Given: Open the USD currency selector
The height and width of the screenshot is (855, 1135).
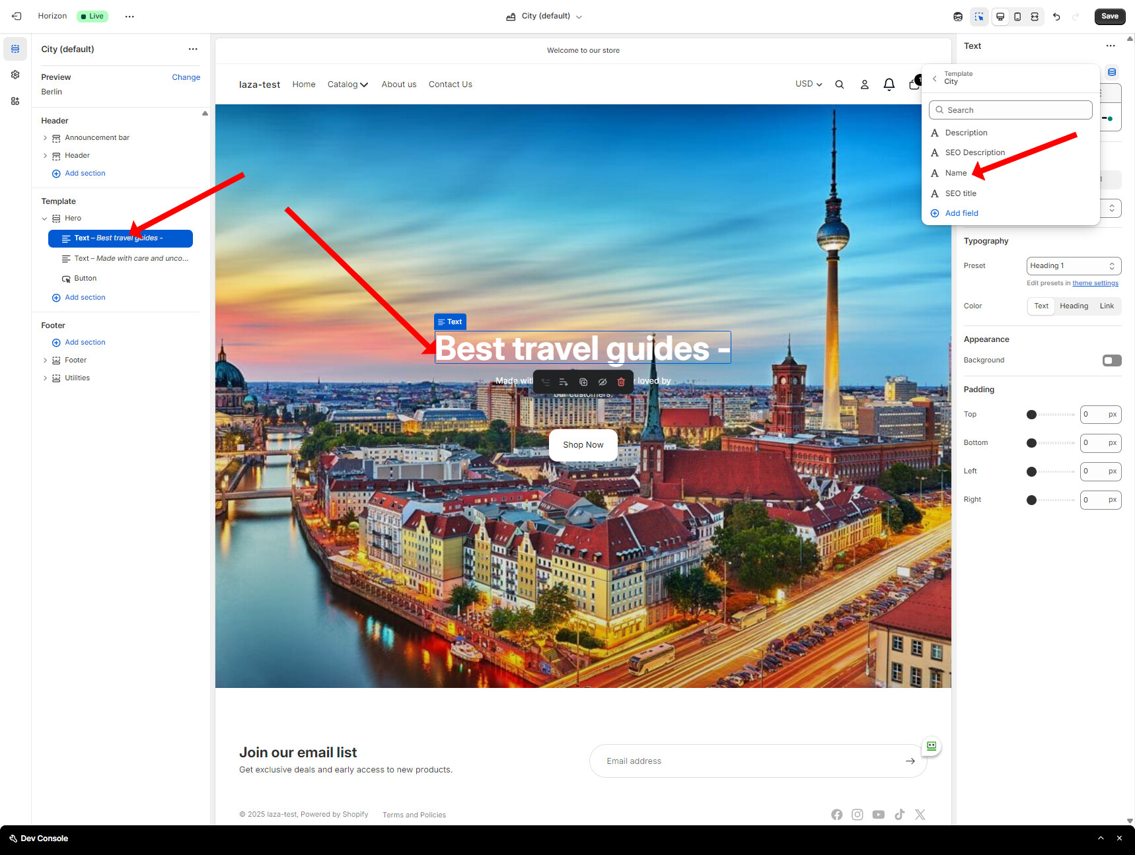Looking at the screenshot, I should point(809,85).
